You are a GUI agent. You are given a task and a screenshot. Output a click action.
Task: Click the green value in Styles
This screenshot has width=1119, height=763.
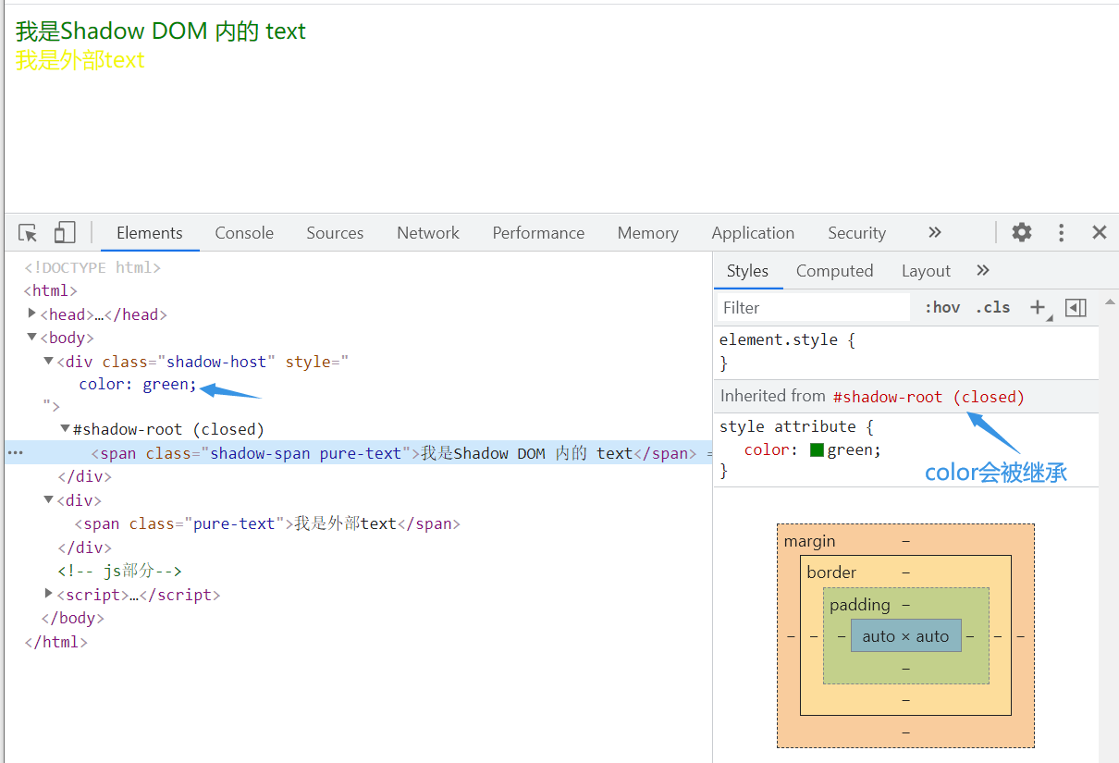click(x=852, y=450)
